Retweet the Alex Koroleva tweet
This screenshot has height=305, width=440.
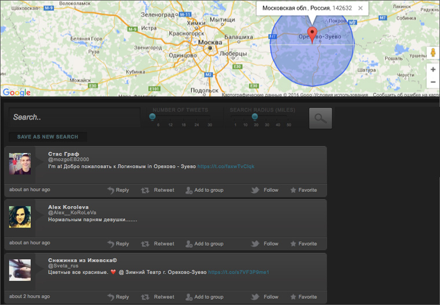157,244
